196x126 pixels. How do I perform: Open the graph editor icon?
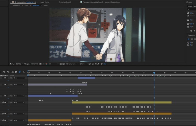pyautogui.click(x=24, y=72)
